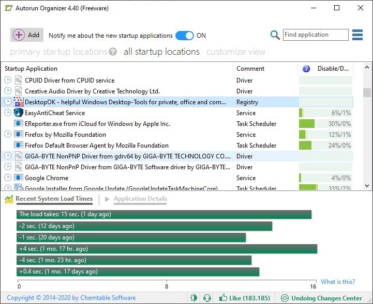
Task: Select Firefox Default Browser Agent entry
Action: [x=177, y=145]
